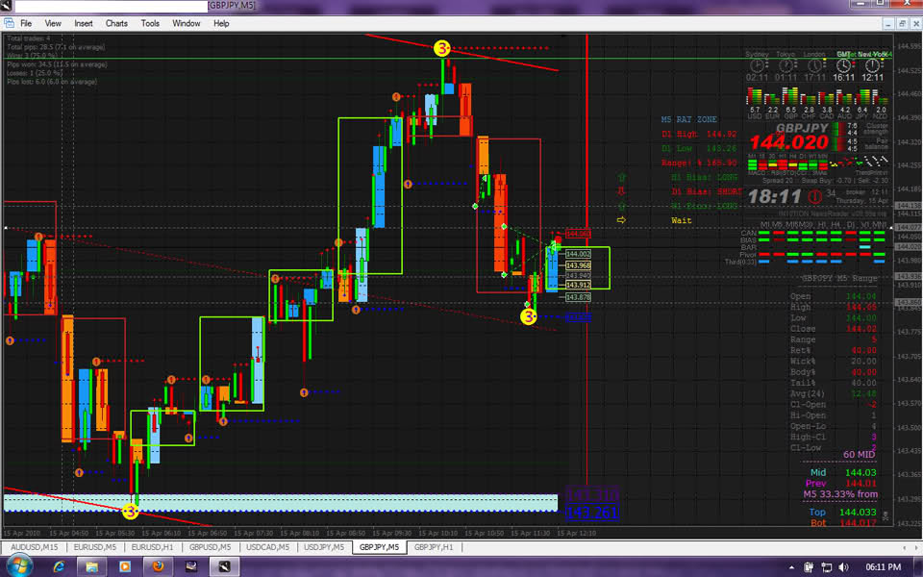This screenshot has width=923, height=577.
Task: Click the 144.002 price label
Action: click(578, 254)
